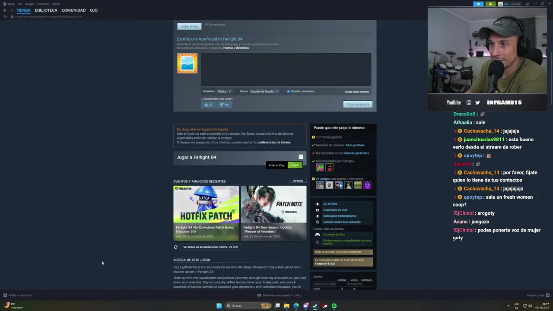Click the second recommending friend avatar
Screen dimensions: 553x311
coord(329,168)
